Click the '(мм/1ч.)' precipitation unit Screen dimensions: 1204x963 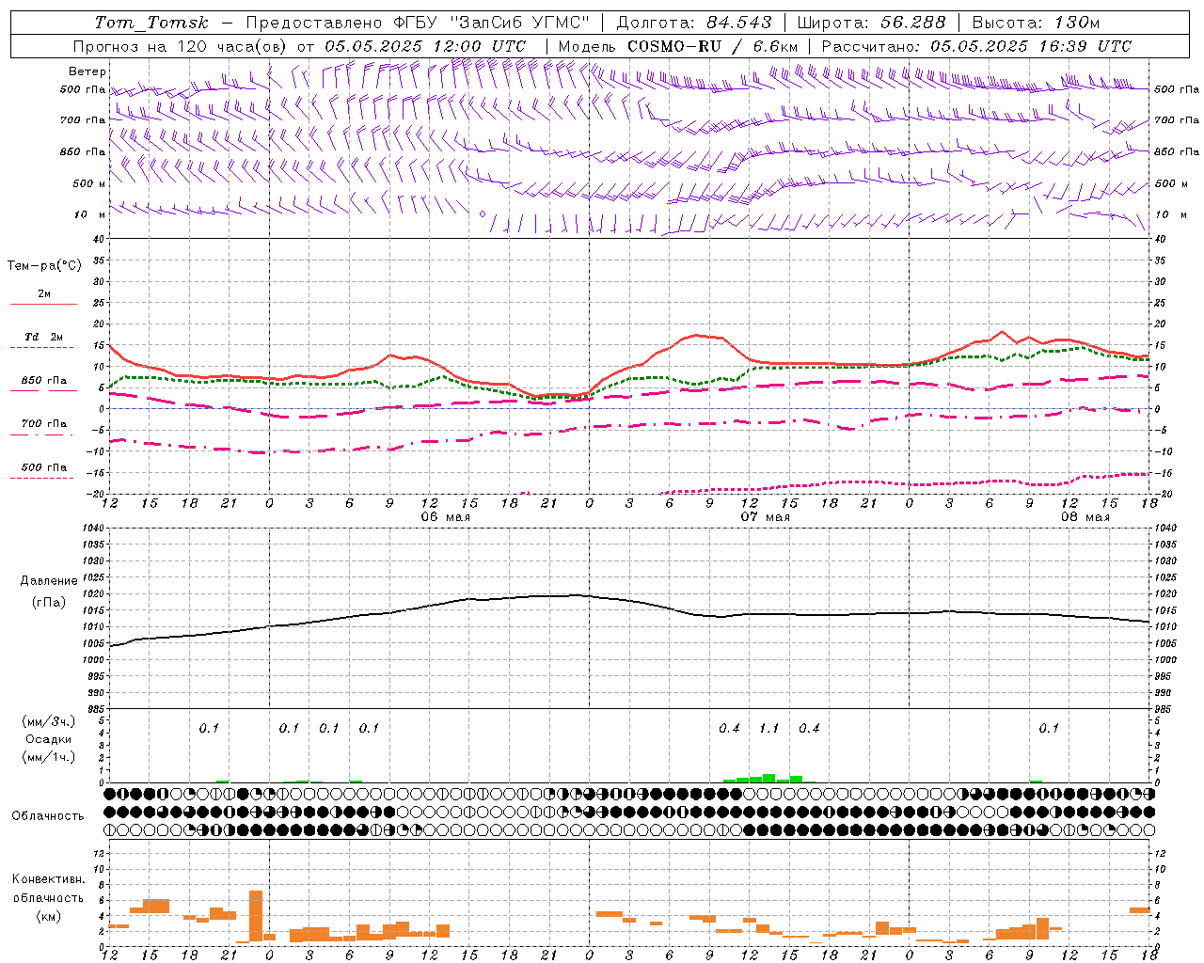(x=49, y=757)
